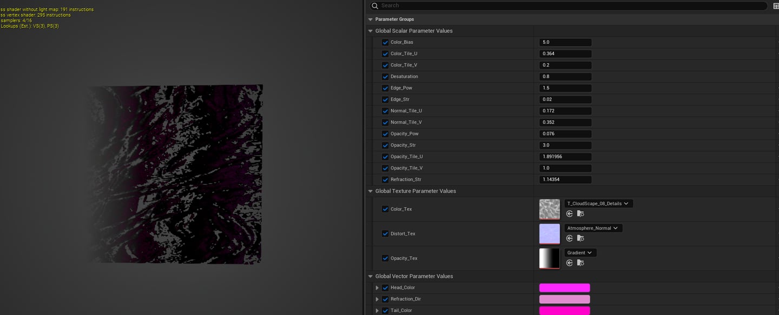The width and height of the screenshot is (779, 315).
Task: Disable the Desaturation parameter override
Action: tap(385, 77)
